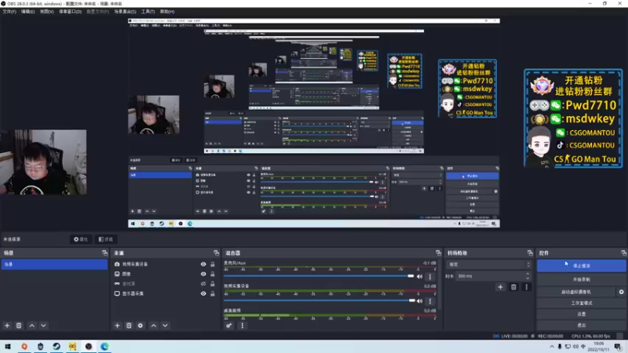The width and height of the screenshot is (628, 353).
Task: Float the Scene Transitions dock with its pop-out icon
Action: [x=530, y=253]
